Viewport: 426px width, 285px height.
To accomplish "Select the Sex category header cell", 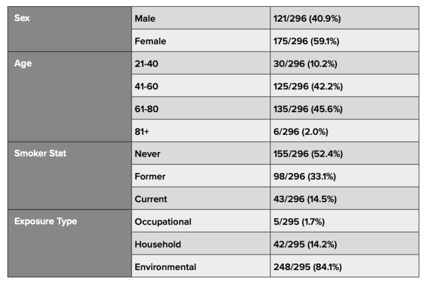I will pyautogui.click(x=70, y=29).
